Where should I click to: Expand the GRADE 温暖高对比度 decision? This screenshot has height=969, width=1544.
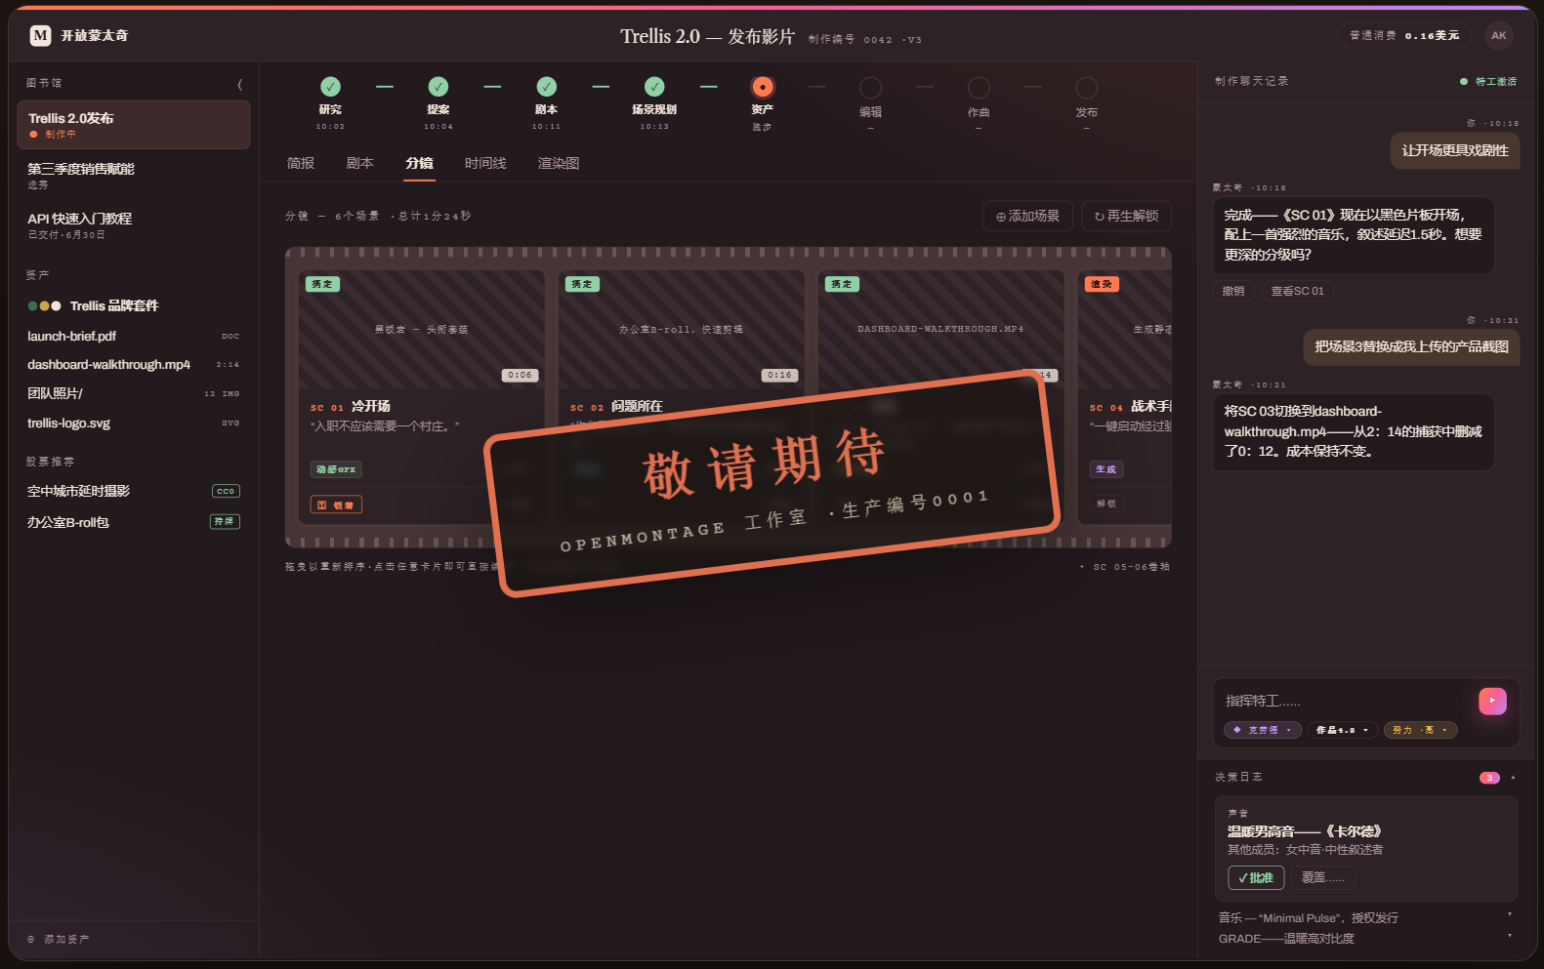1365,939
